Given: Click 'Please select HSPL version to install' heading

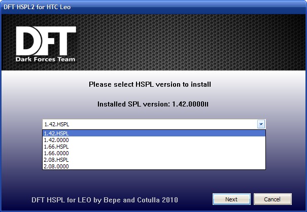Looking at the screenshot, I should (x=150, y=84).
